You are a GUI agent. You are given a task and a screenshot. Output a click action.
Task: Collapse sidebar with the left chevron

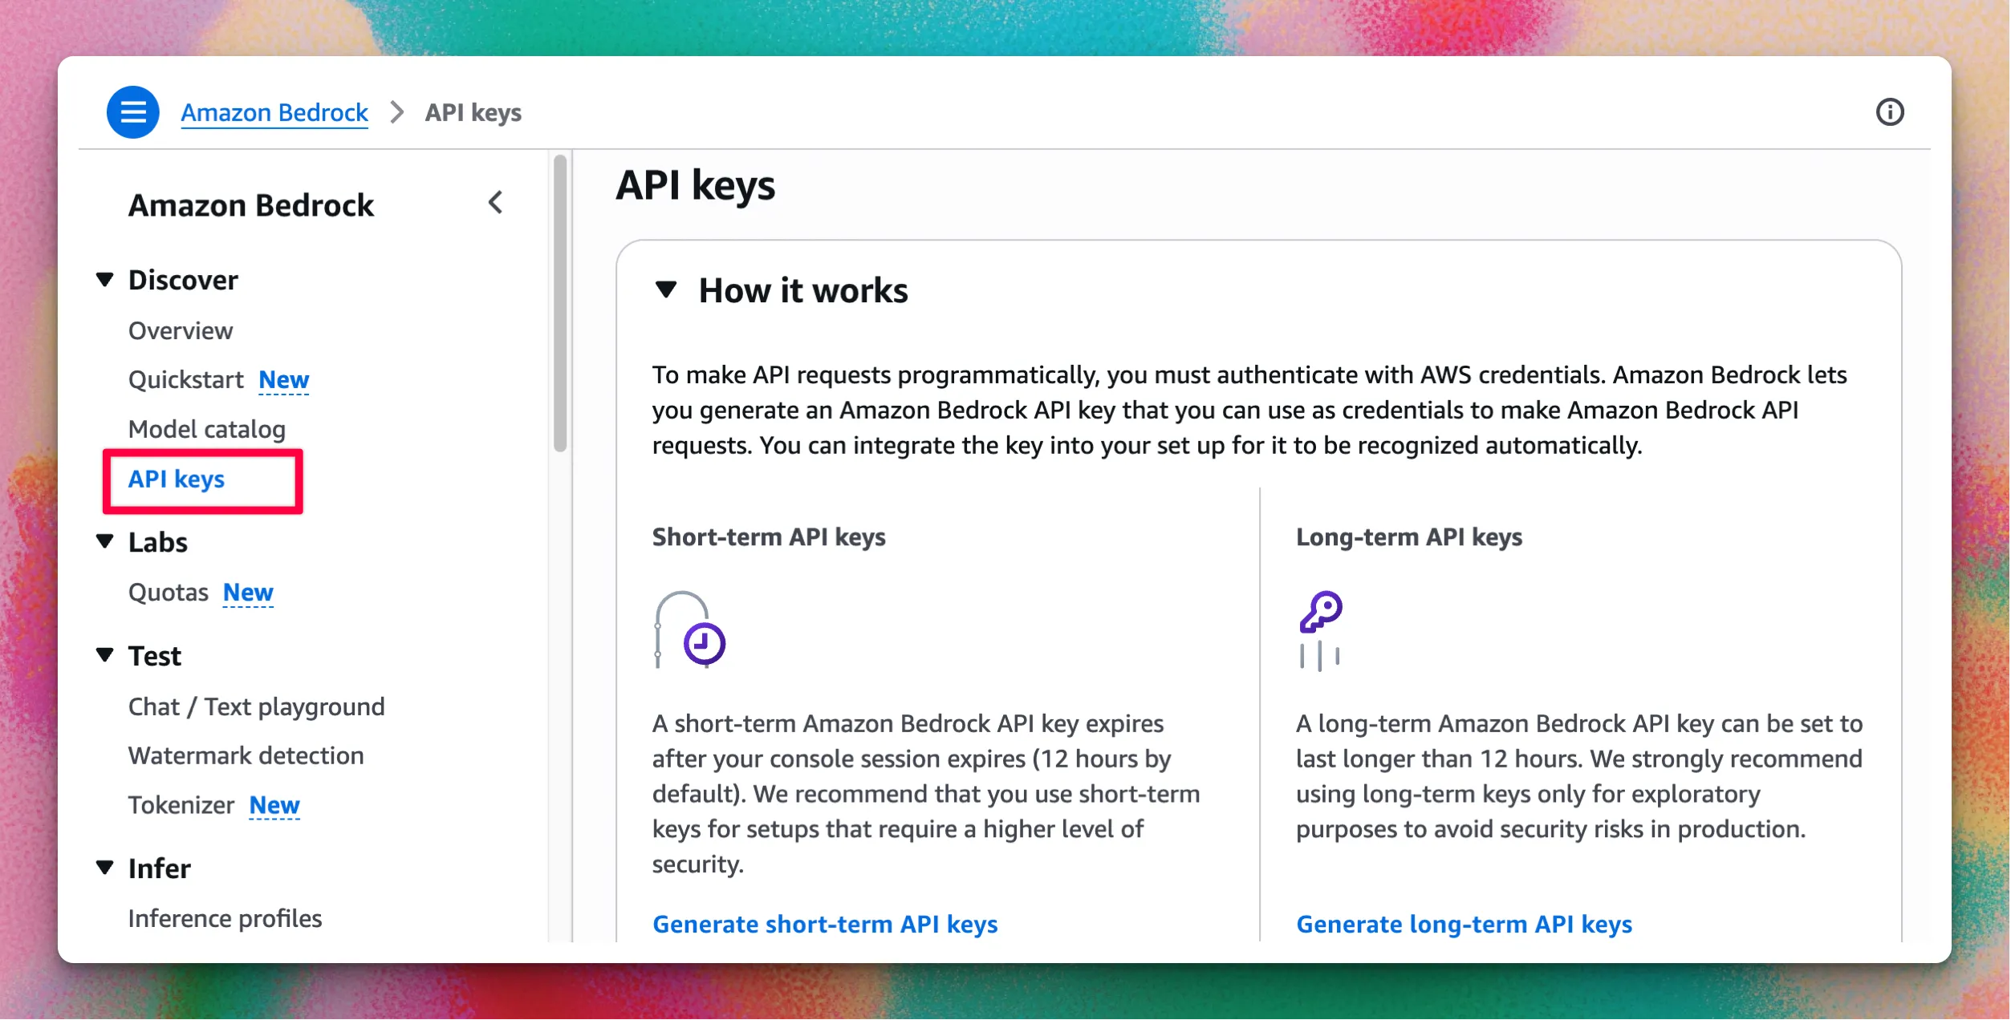[495, 203]
